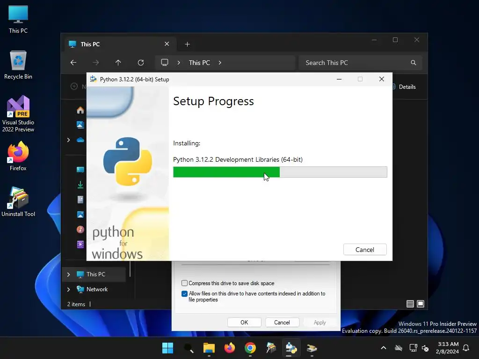Image resolution: width=479 pixels, height=359 pixels.
Task: Open Firefox from the taskbar
Action: click(229, 348)
